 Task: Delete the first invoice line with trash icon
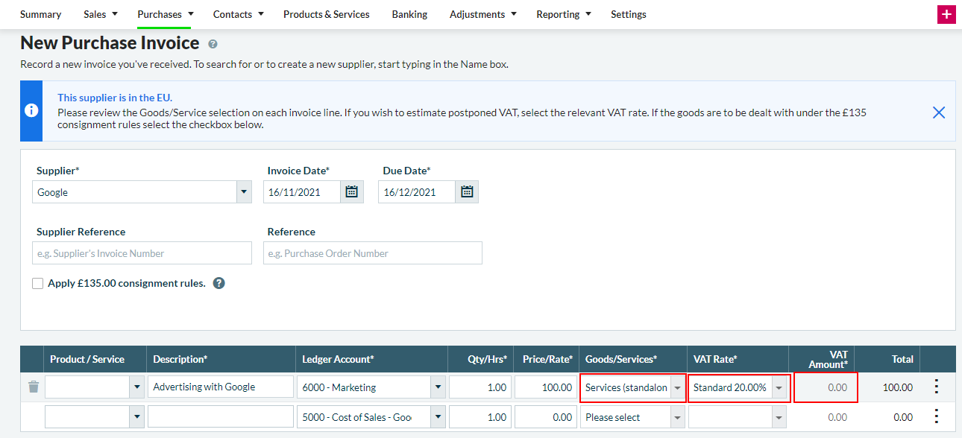tap(33, 387)
